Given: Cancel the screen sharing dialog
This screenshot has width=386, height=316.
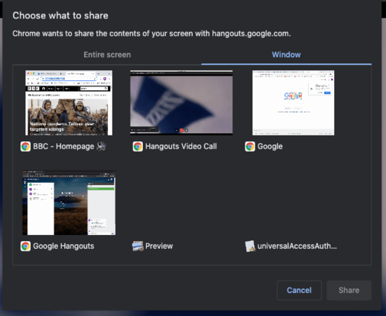Looking at the screenshot, I should 300,291.
